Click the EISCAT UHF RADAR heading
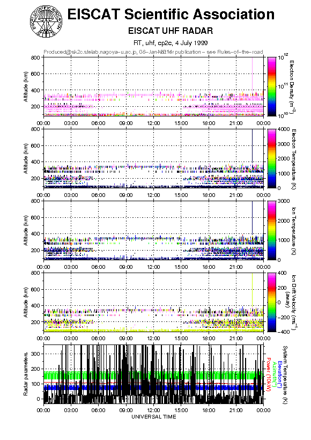Viewport: 311px width, 440px height. tap(171, 31)
